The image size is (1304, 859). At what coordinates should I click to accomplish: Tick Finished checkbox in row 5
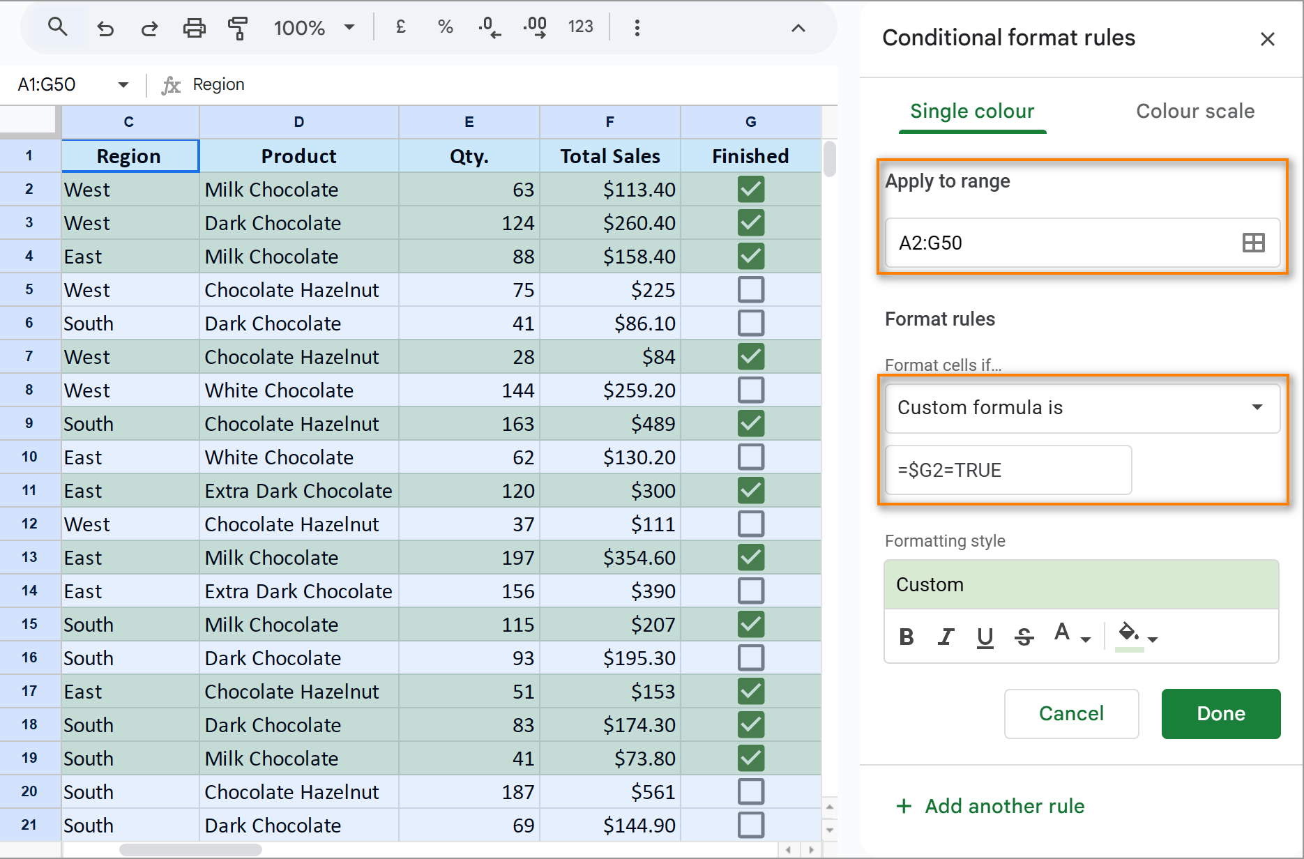[x=751, y=289]
